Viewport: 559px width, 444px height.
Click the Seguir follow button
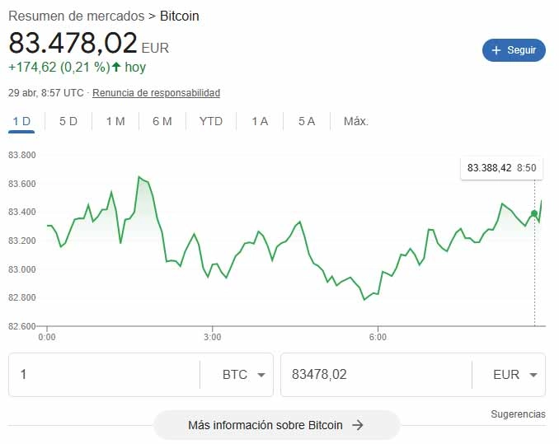(x=514, y=50)
